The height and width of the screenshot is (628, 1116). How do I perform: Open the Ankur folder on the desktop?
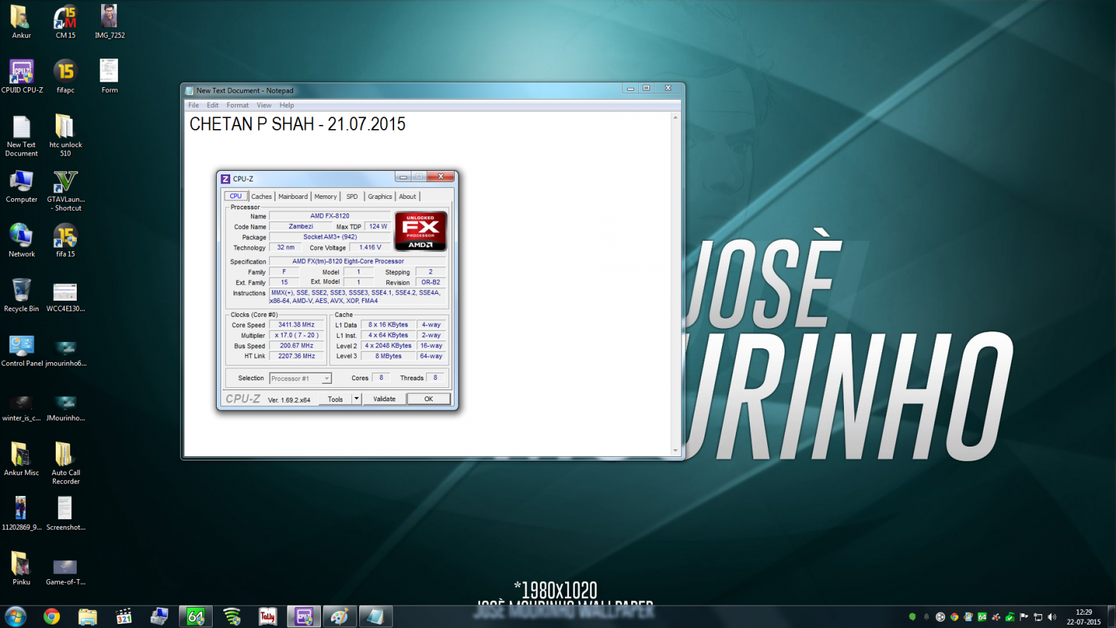tap(21, 22)
